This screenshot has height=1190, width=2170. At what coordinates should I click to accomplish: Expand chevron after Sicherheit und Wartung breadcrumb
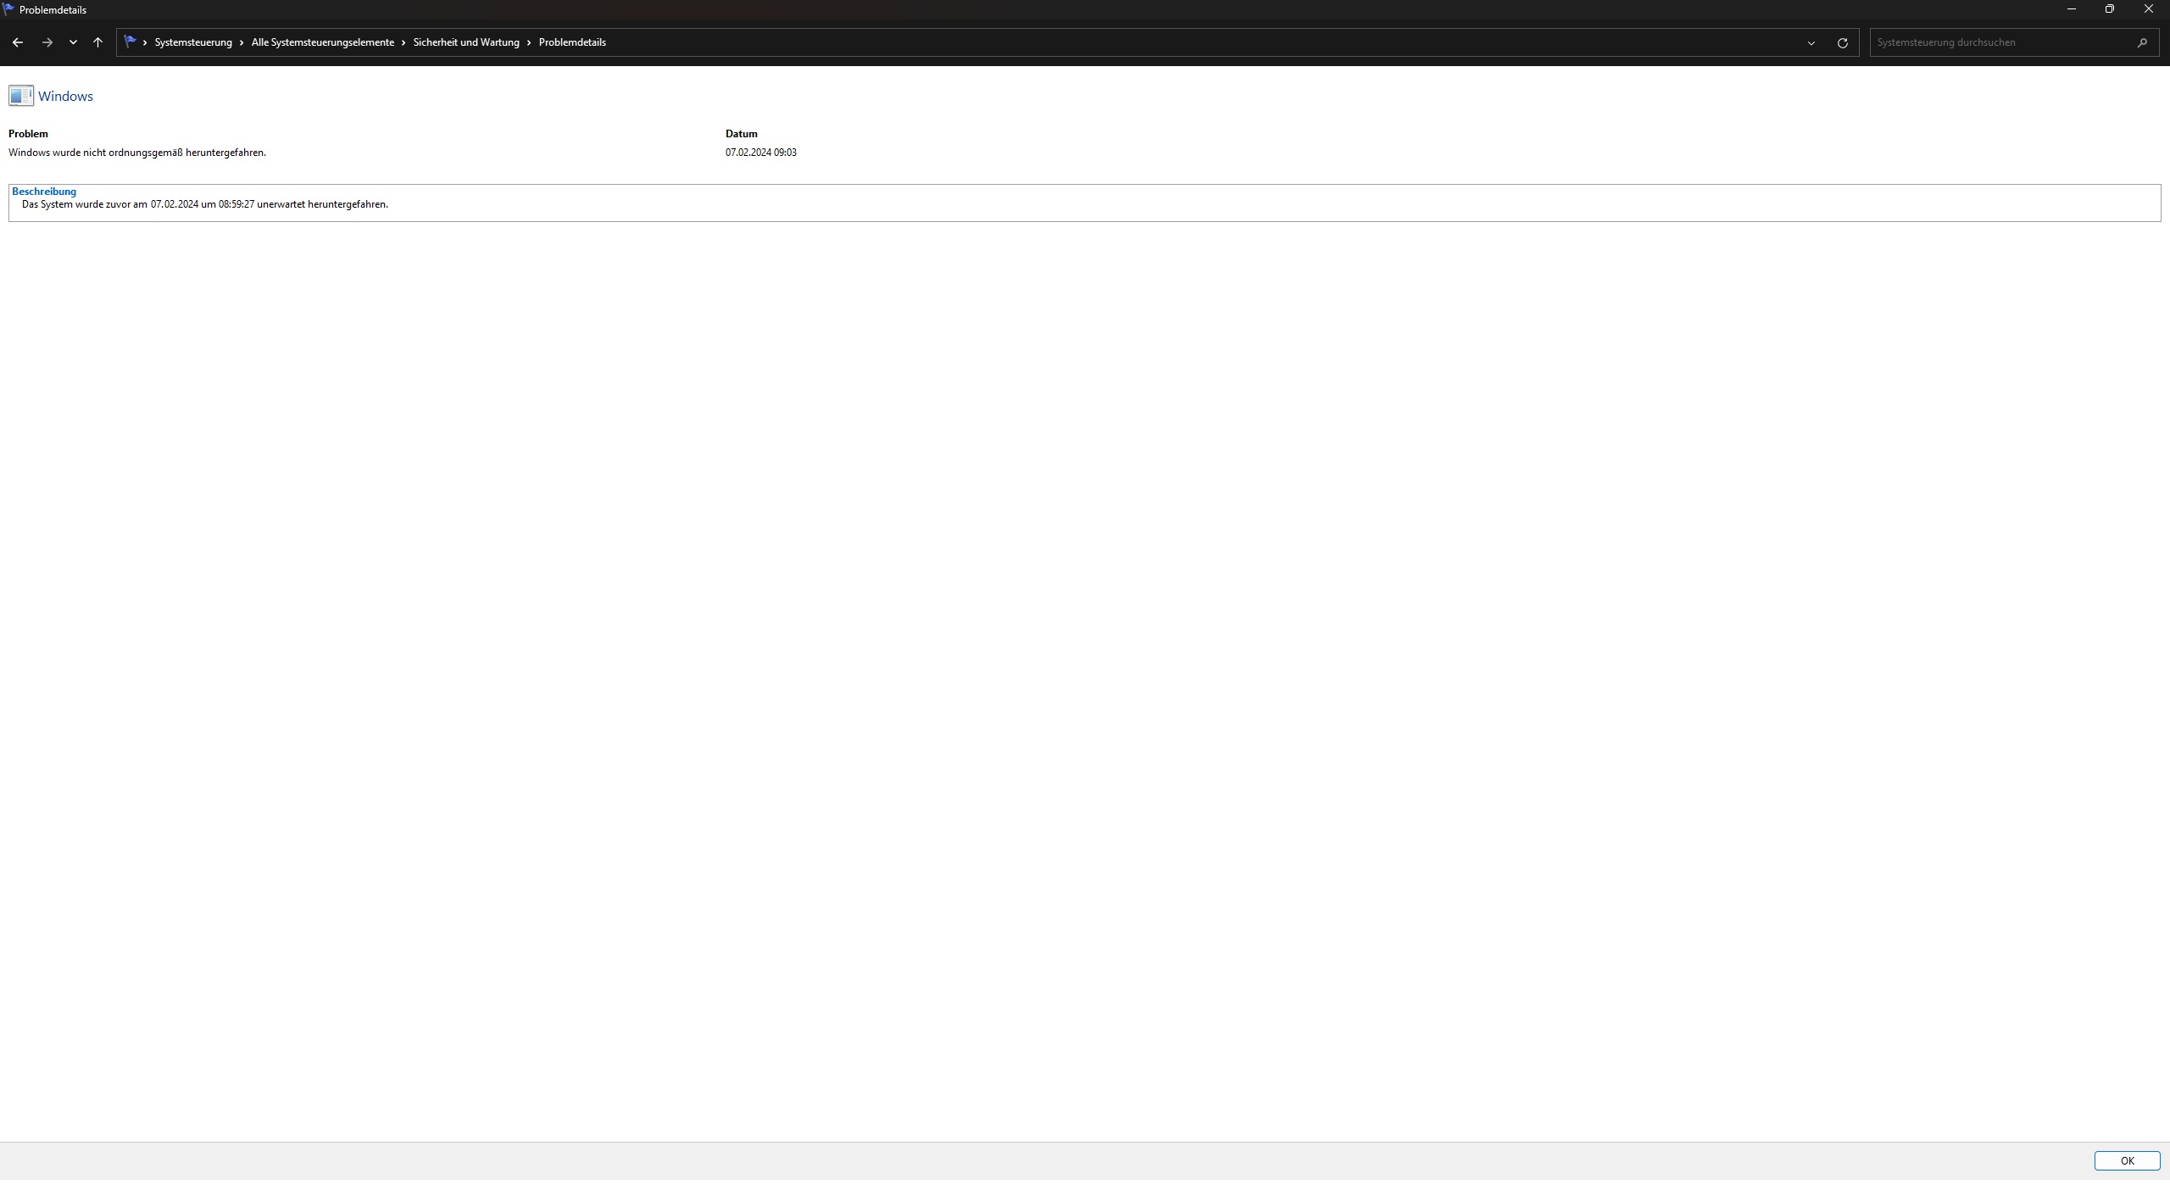coord(529,42)
